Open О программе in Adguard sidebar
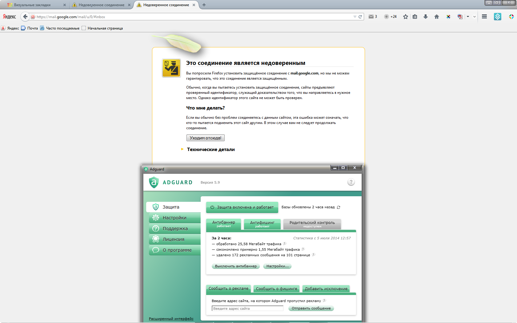The image size is (517, 323). coord(175,250)
